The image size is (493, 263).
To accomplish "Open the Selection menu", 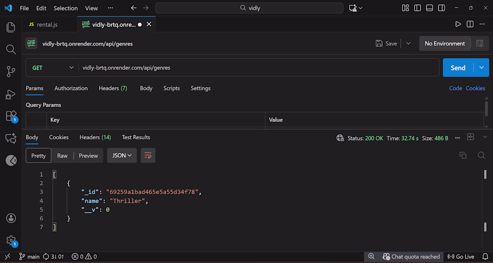I will pyautogui.click(x=65, y=8).
